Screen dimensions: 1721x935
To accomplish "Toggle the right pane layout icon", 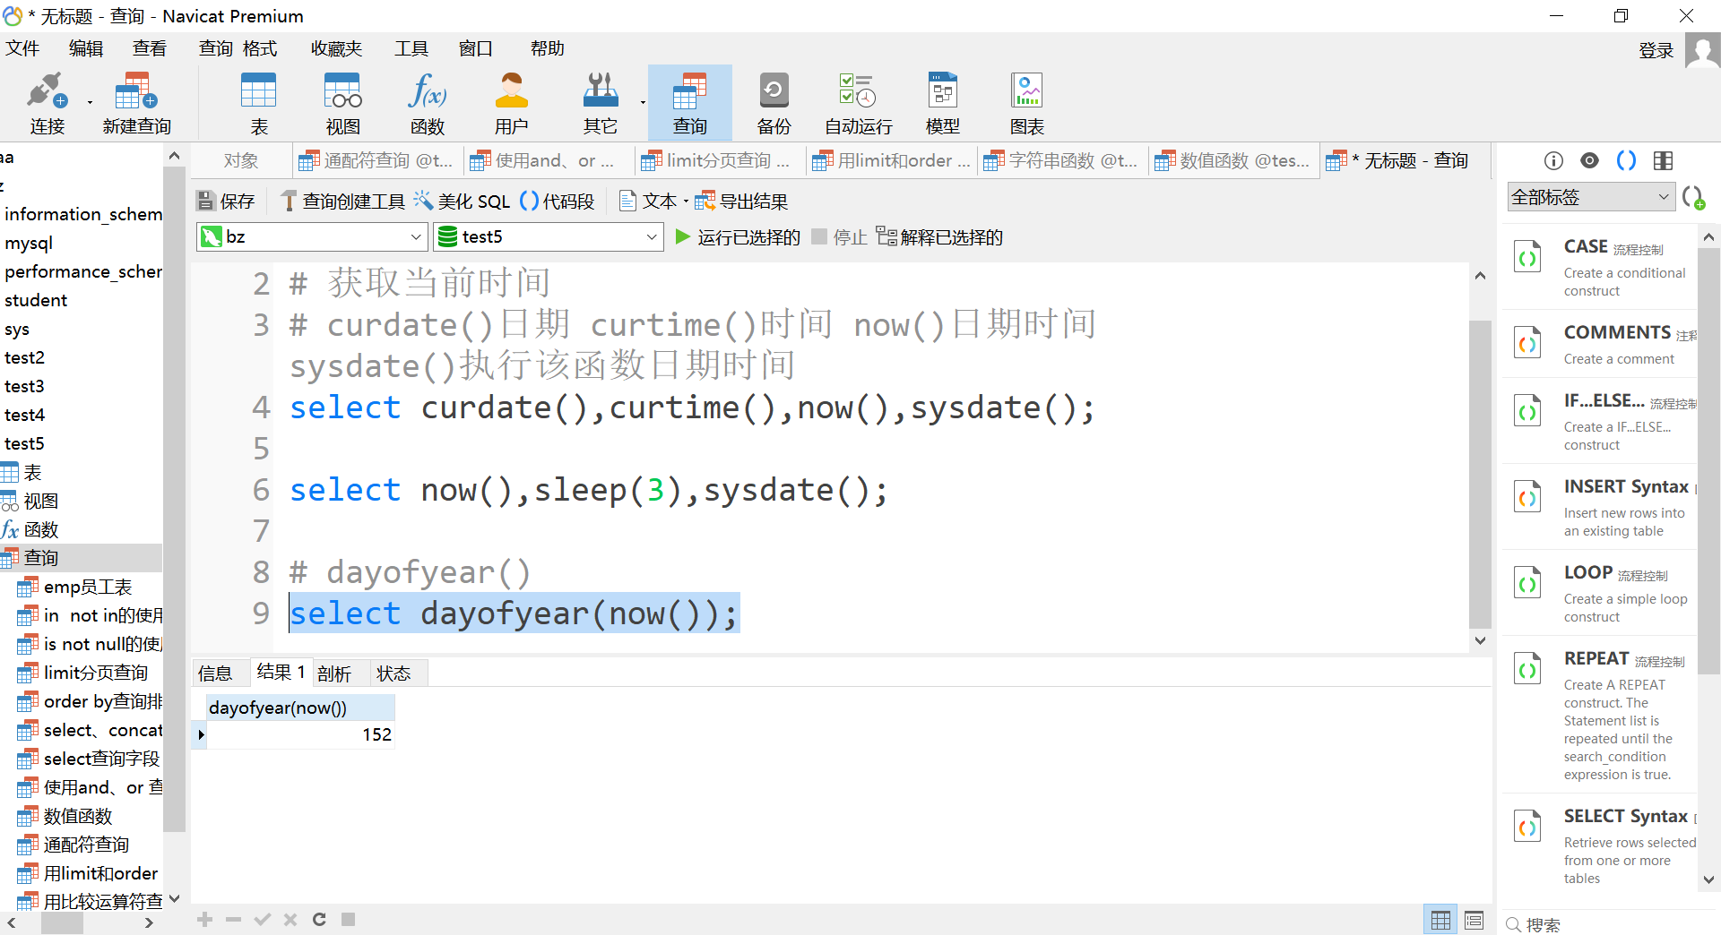I will coord(1663,160).
